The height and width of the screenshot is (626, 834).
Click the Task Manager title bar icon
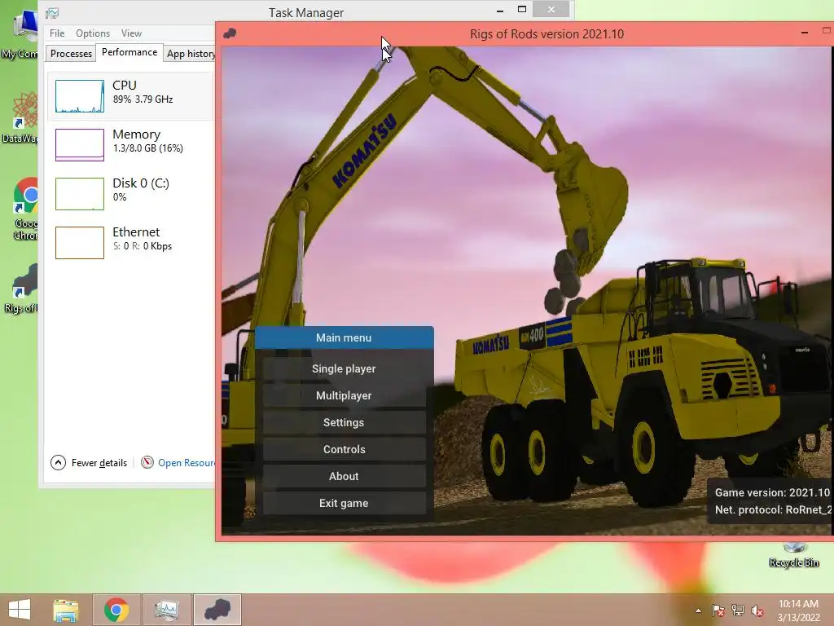pyautogui.click(x=52, y=13)
